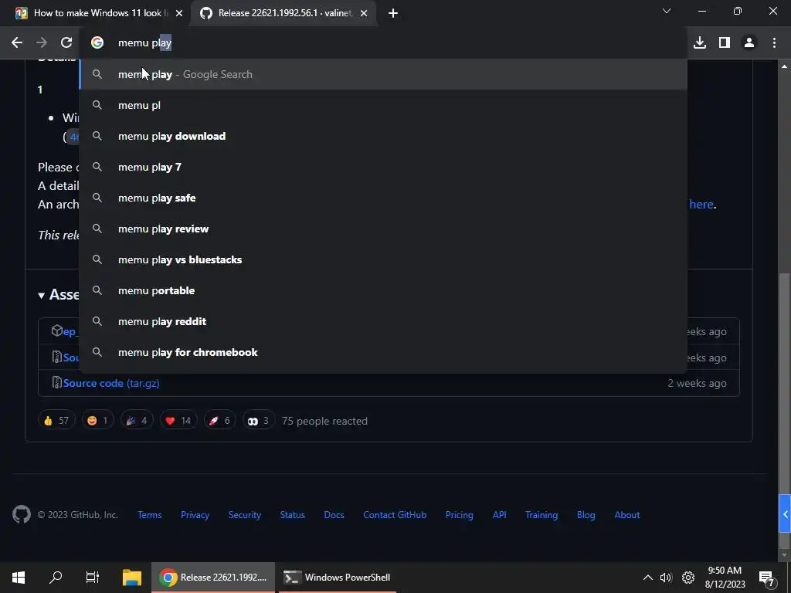Open the About footer link
This screenshot has height=593, width=791.
click(627, 515)
